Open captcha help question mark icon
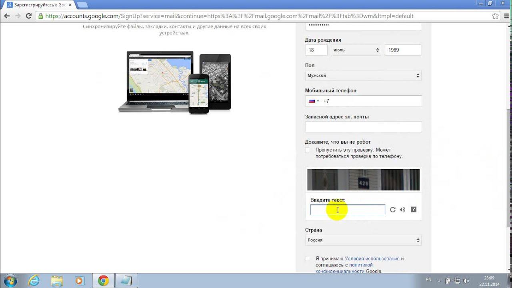 [414, 210]
